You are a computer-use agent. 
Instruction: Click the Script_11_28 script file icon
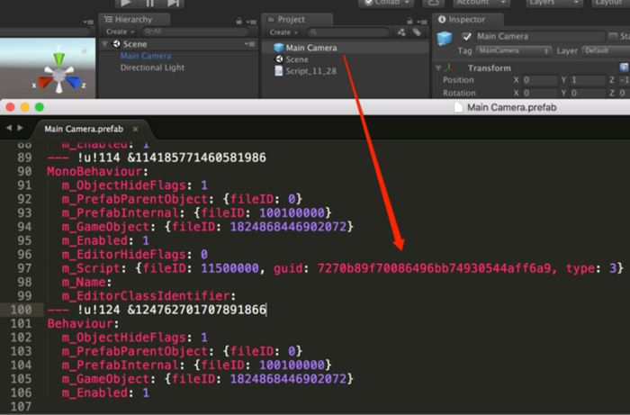pos(278,71)
